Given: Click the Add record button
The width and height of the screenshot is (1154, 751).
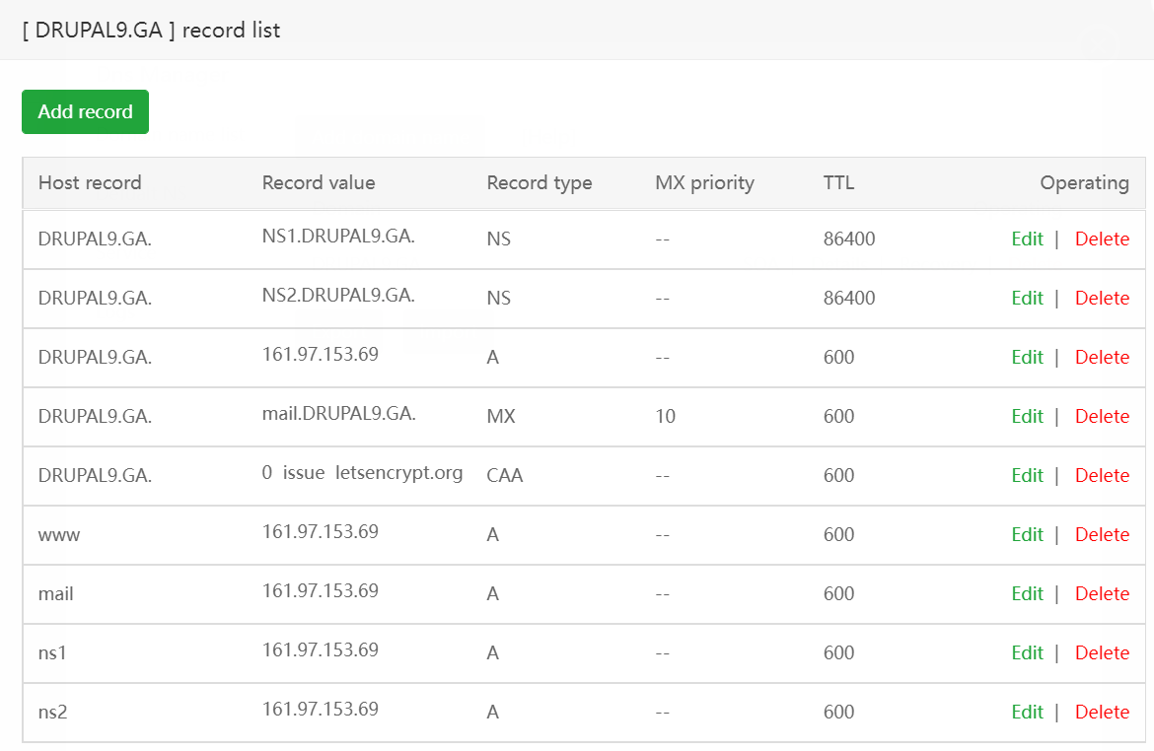Looking at the screenshot, I should 85,111.
